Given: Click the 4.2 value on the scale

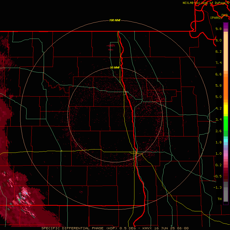Looking at the screenshot, I should click(x=218, y=108).
